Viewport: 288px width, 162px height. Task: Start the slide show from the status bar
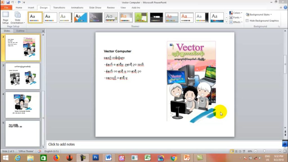point(244,151)
